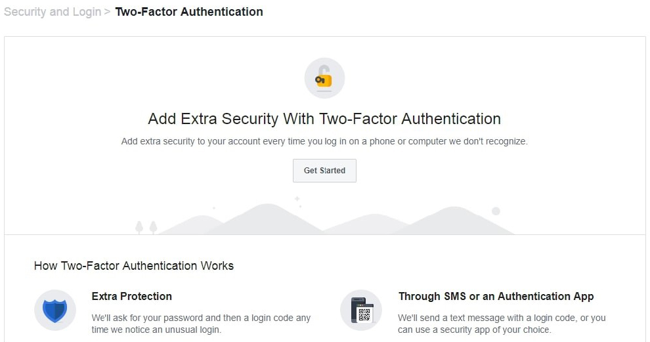Click the phone with QR code icon
Viewport: 650px width, 342px height.
[361, 310]
